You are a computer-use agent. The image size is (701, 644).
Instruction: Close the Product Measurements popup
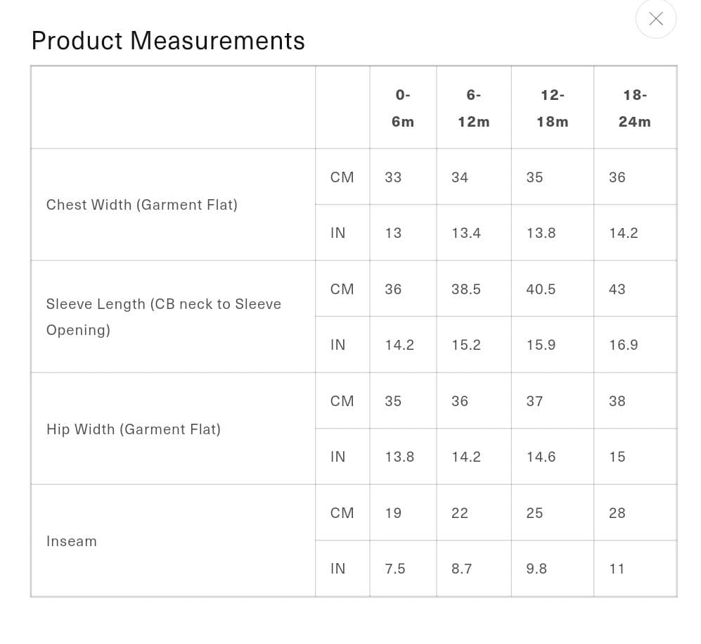pos(655,19)
